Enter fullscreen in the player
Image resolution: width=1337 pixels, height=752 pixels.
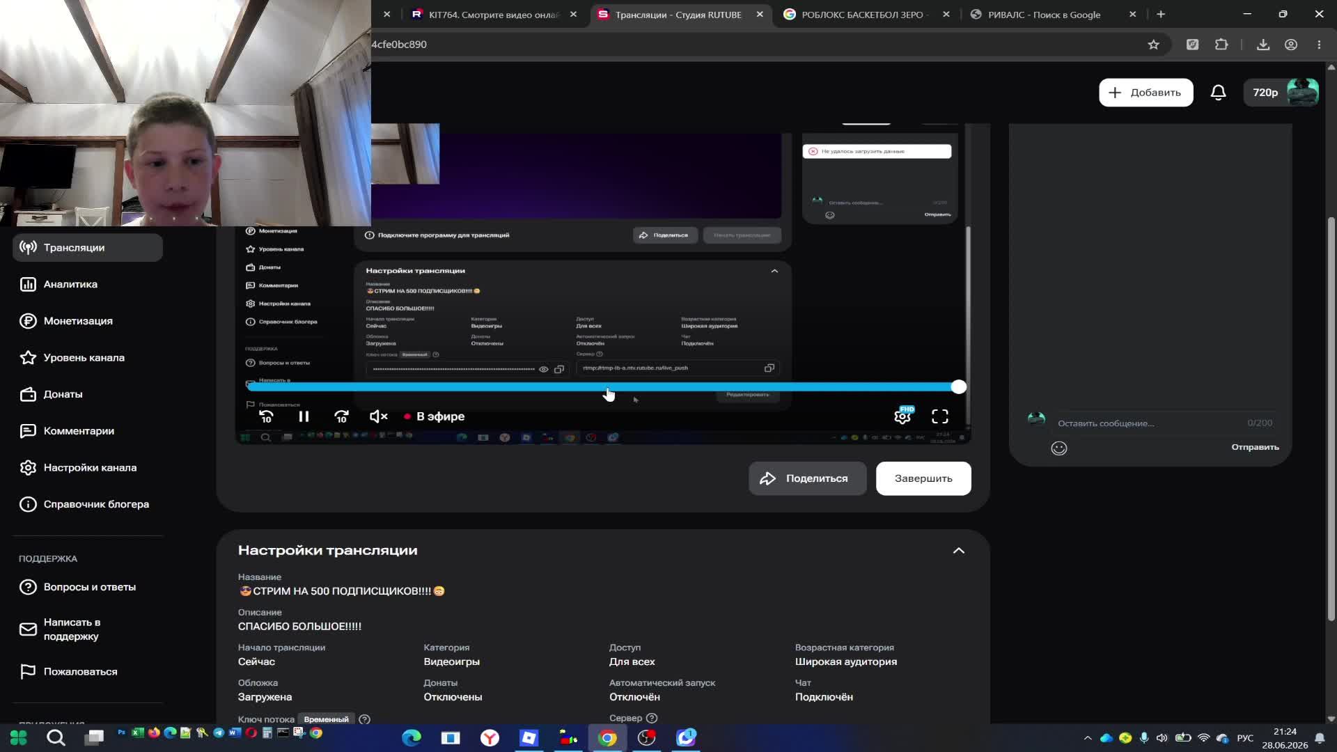pos(940,416)
